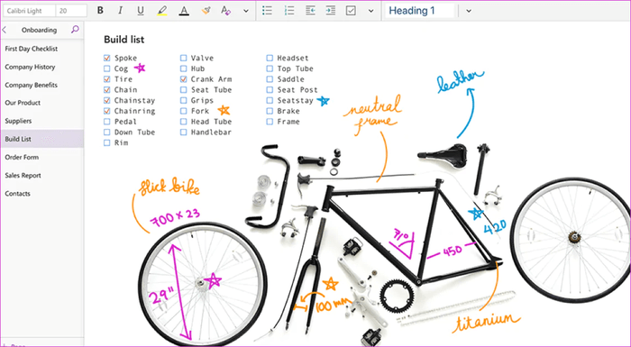Screen dimensions: 631x347
Task: Click the 'Seatstay' list text
Action: tap(295, 100)
